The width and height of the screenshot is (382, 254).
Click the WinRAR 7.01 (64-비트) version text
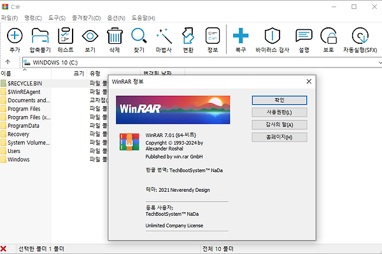coord(171,135)
